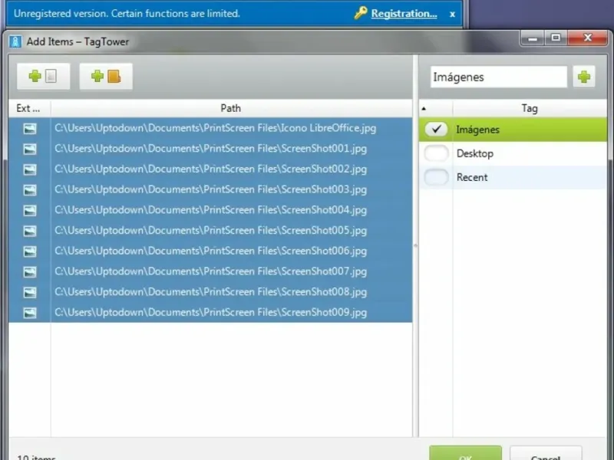Click the Add Folder toolbar button
Screen dimensions: 614x460
point(106,76)
